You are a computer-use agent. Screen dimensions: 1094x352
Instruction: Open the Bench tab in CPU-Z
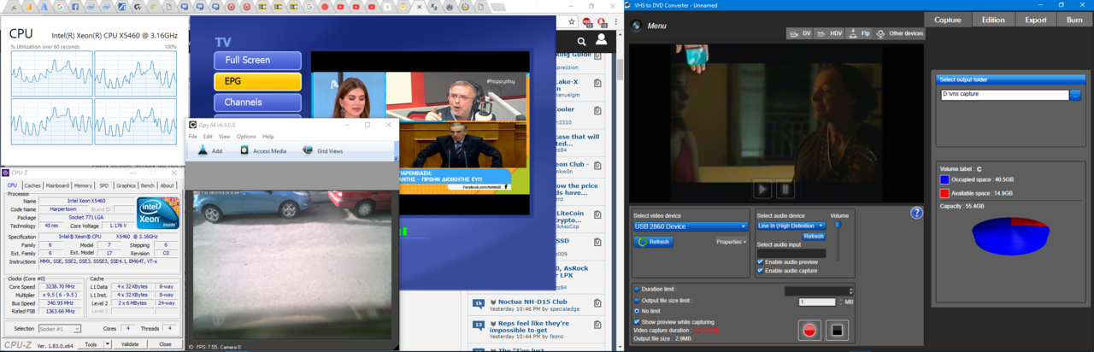[x=148, y=185]
